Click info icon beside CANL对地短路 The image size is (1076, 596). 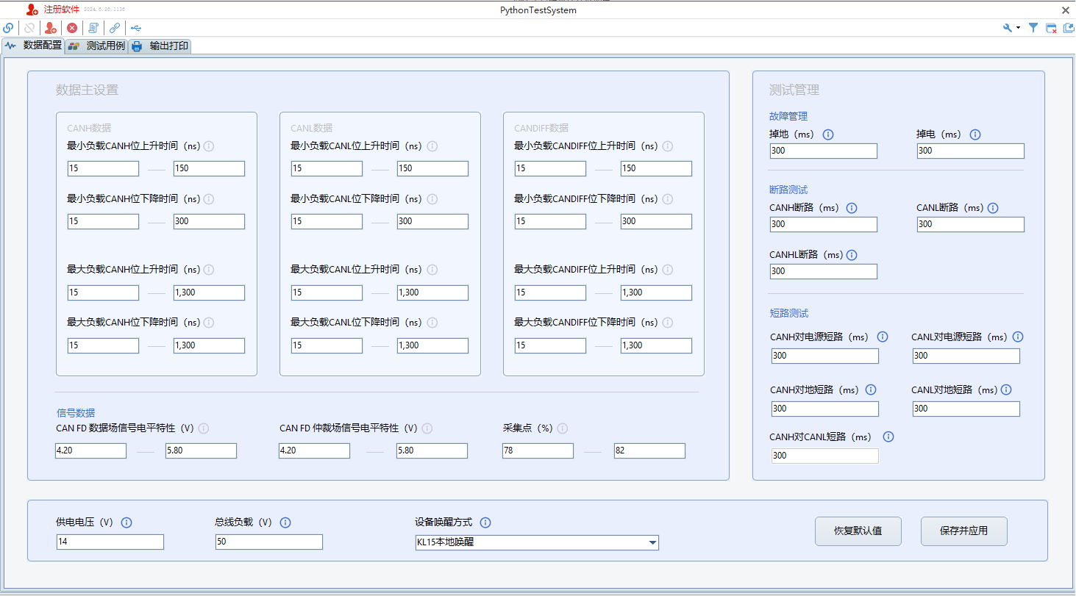tap(1006, 389)
